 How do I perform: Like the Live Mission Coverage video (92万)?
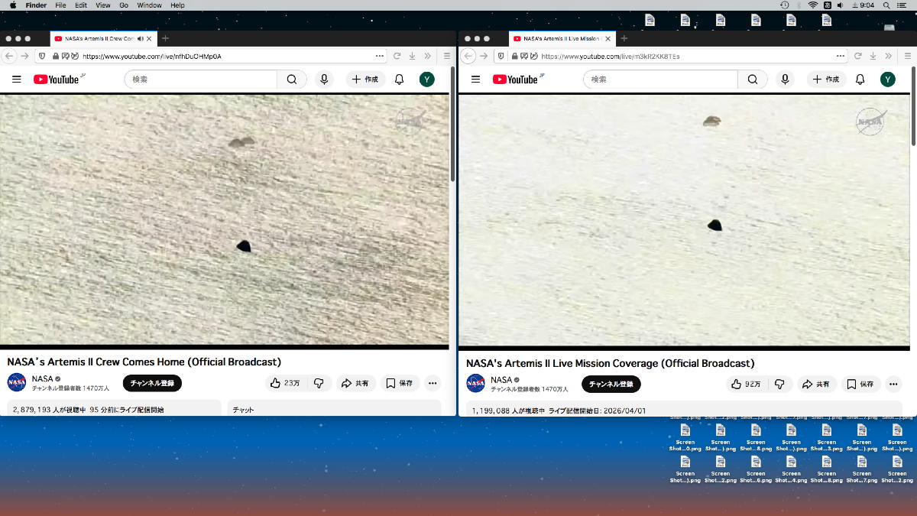click(745, 384)
